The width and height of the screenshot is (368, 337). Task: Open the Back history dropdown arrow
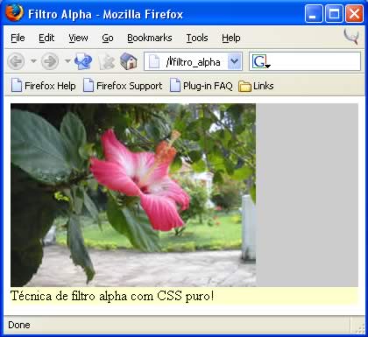click(x=33, y=61)
